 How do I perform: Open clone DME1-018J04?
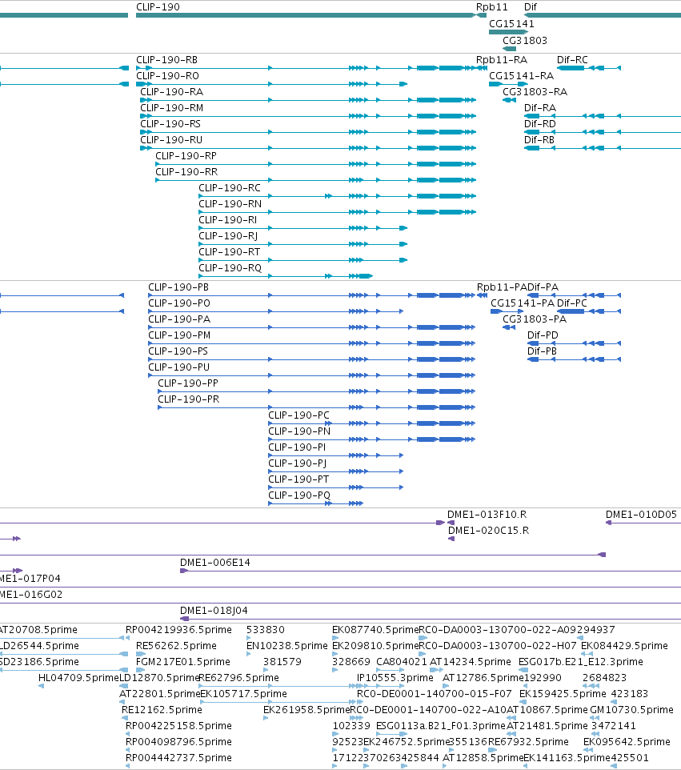tap(214, 611)
